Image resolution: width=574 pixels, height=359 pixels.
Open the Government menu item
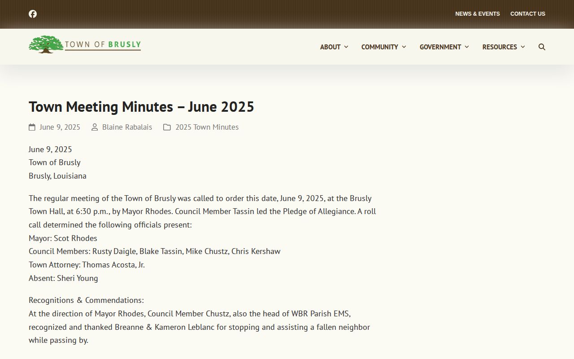[440, 47]
